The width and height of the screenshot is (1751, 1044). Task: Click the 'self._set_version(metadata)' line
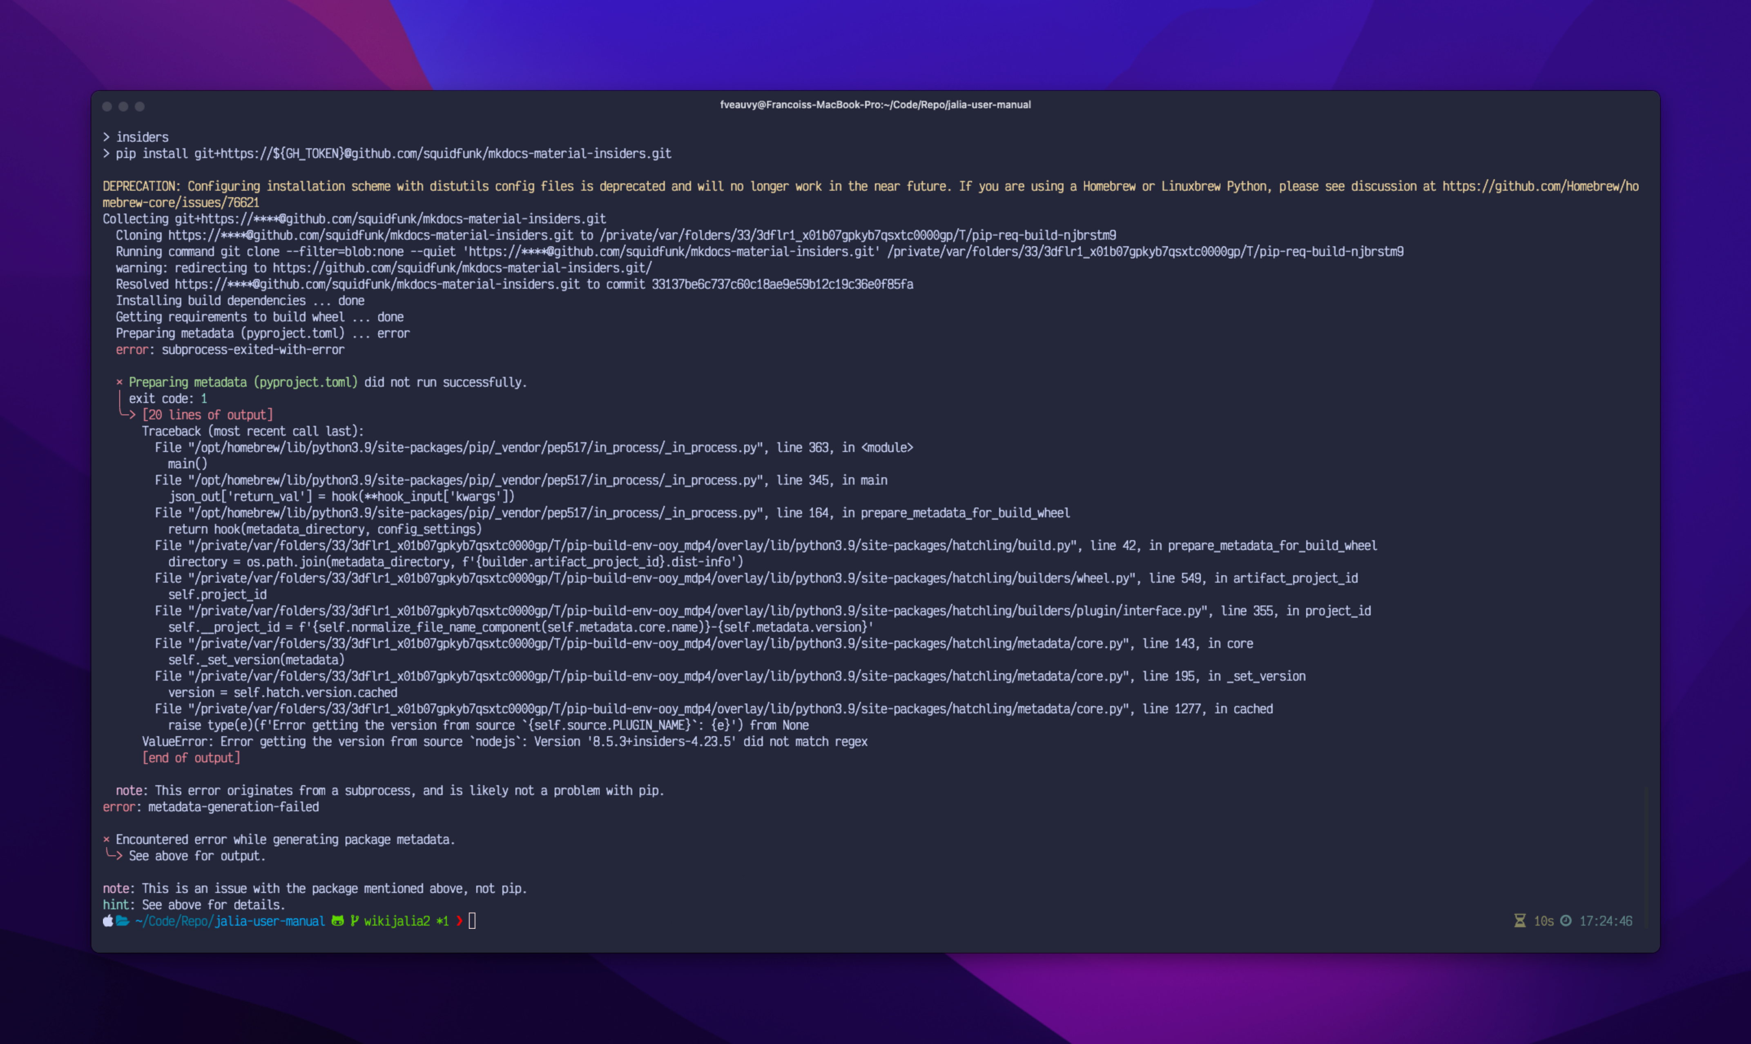256,660
